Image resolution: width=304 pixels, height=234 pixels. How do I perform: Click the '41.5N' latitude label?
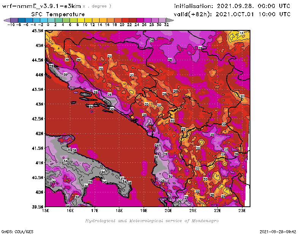pyautogui.click(x=37, y=148)
